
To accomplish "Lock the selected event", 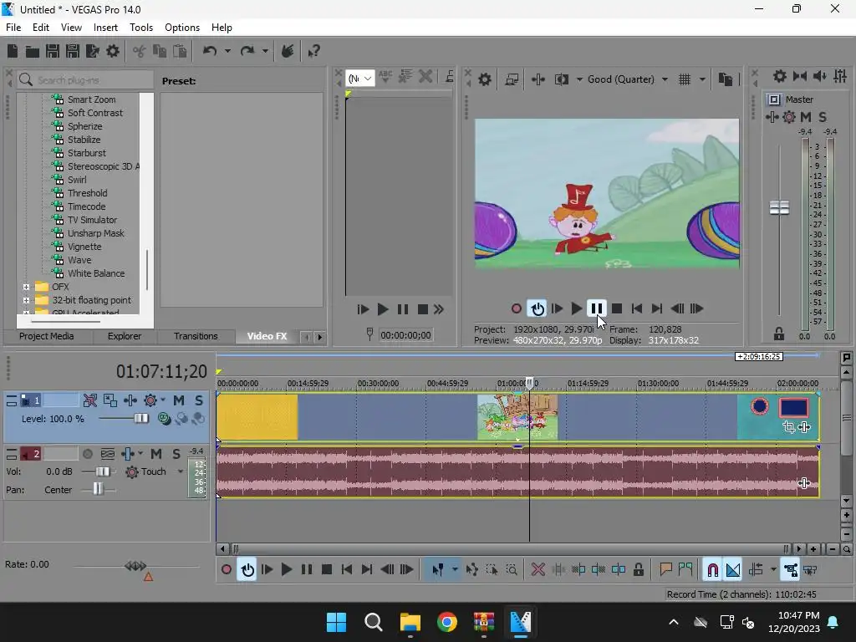I will [638, 570].
